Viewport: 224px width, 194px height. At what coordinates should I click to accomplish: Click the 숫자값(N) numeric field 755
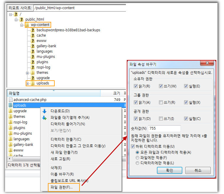click(x=164, y=128)
